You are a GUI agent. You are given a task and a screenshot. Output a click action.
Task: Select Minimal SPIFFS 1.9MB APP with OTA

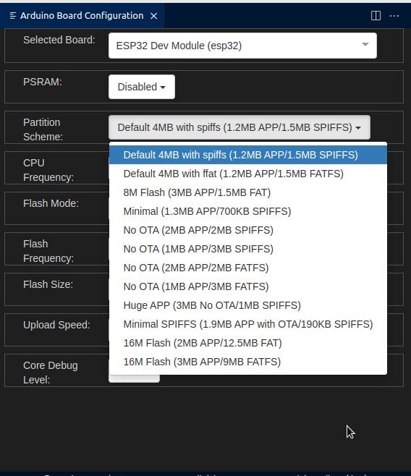[248, 324]
